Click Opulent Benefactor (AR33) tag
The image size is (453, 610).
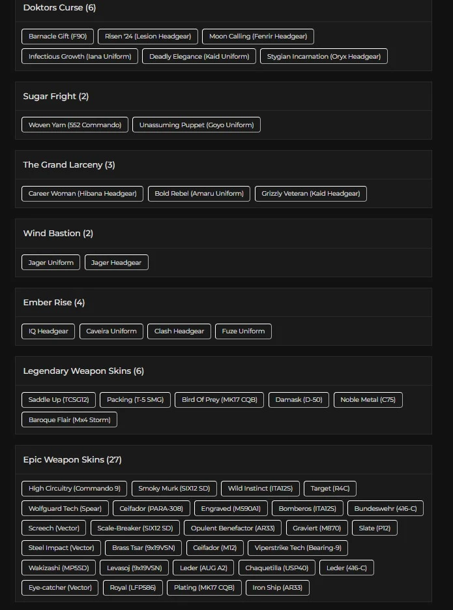click(x=233, y=528)
